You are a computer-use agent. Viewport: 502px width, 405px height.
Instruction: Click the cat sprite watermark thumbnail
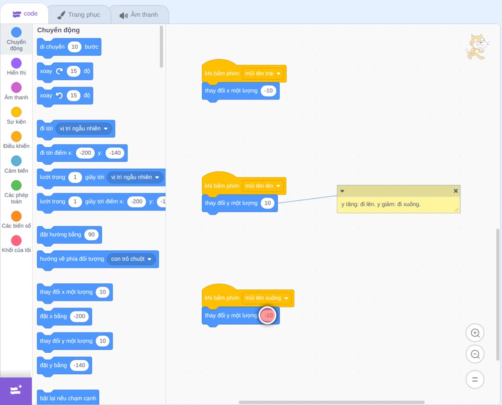[x=477, y=47]
